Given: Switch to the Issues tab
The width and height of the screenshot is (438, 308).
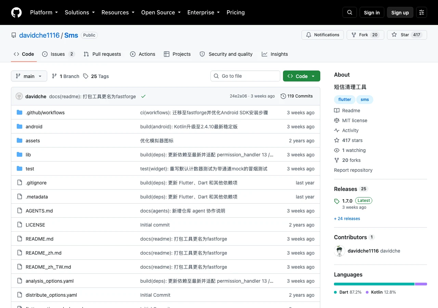Looking at the screenshot, I should pos(58,54).
